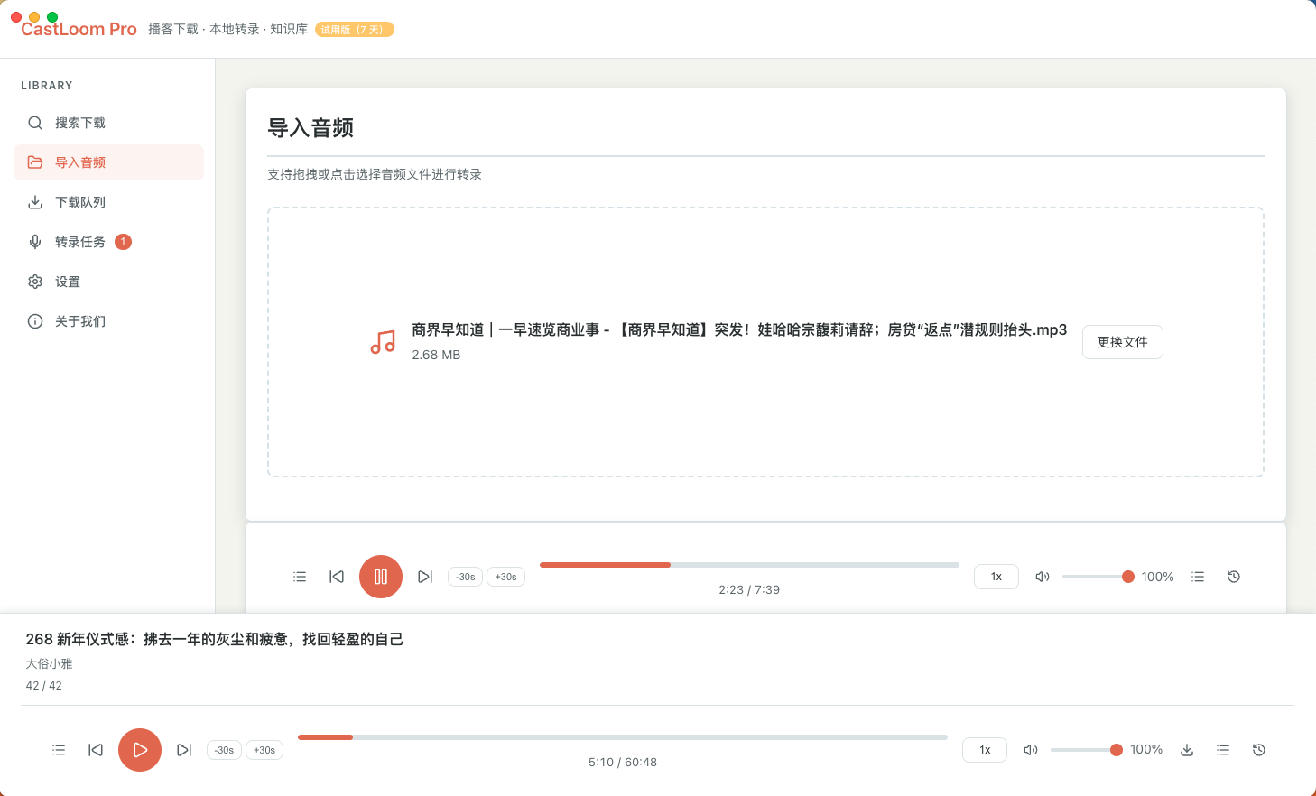Switch to 导入音频 in the sidebar

[x=79, y=162]
